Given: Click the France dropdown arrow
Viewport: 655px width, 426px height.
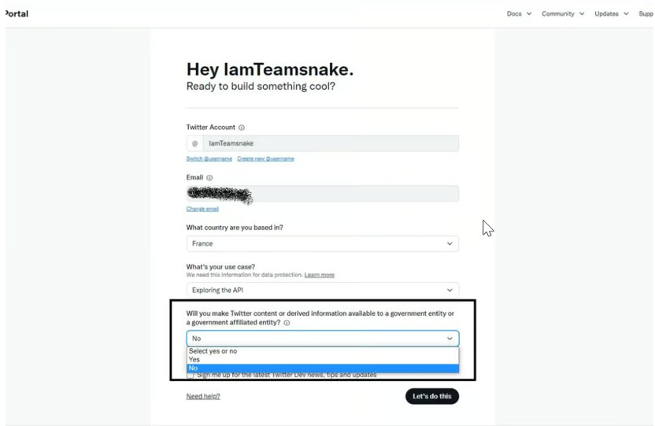Looking at the screenshot, I should 450,243.
